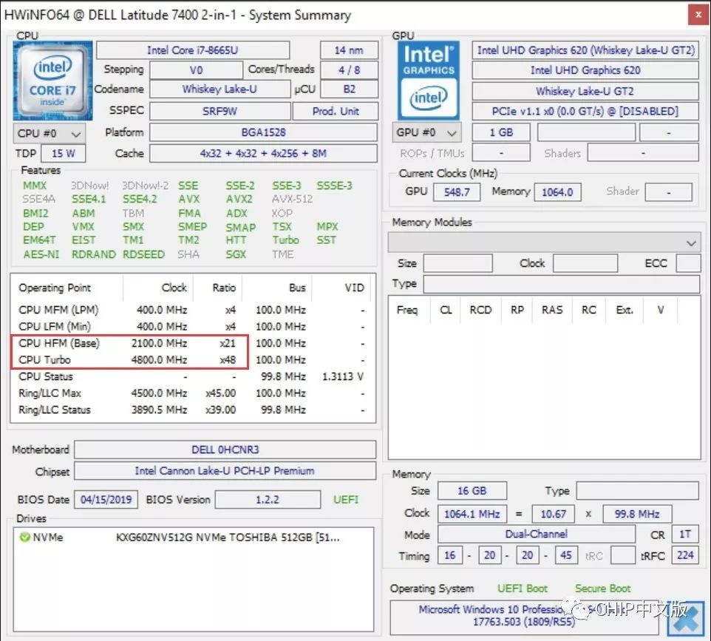Click the Whiskey Lake-U codename field
The image size is (711, 641).
click(x=220, y=89)
